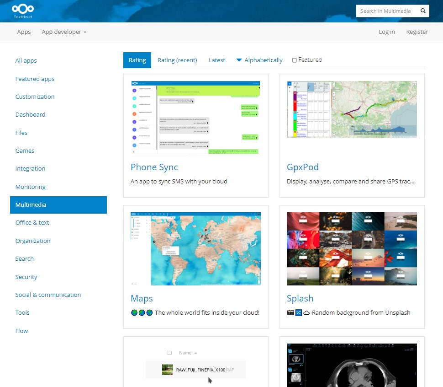Open the Alphabetically sort dropdown
Viewport: 443px width, 387px height.
click(259, 60)
